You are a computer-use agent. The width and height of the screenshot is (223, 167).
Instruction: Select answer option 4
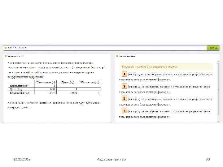click(x=124, y=111)
